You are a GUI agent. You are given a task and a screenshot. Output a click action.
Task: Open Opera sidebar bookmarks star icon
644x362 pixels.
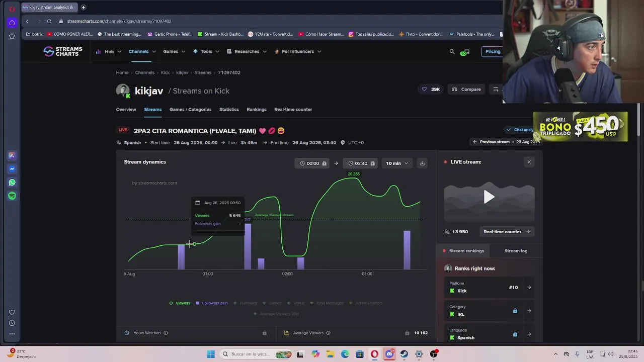pos(12,36)
